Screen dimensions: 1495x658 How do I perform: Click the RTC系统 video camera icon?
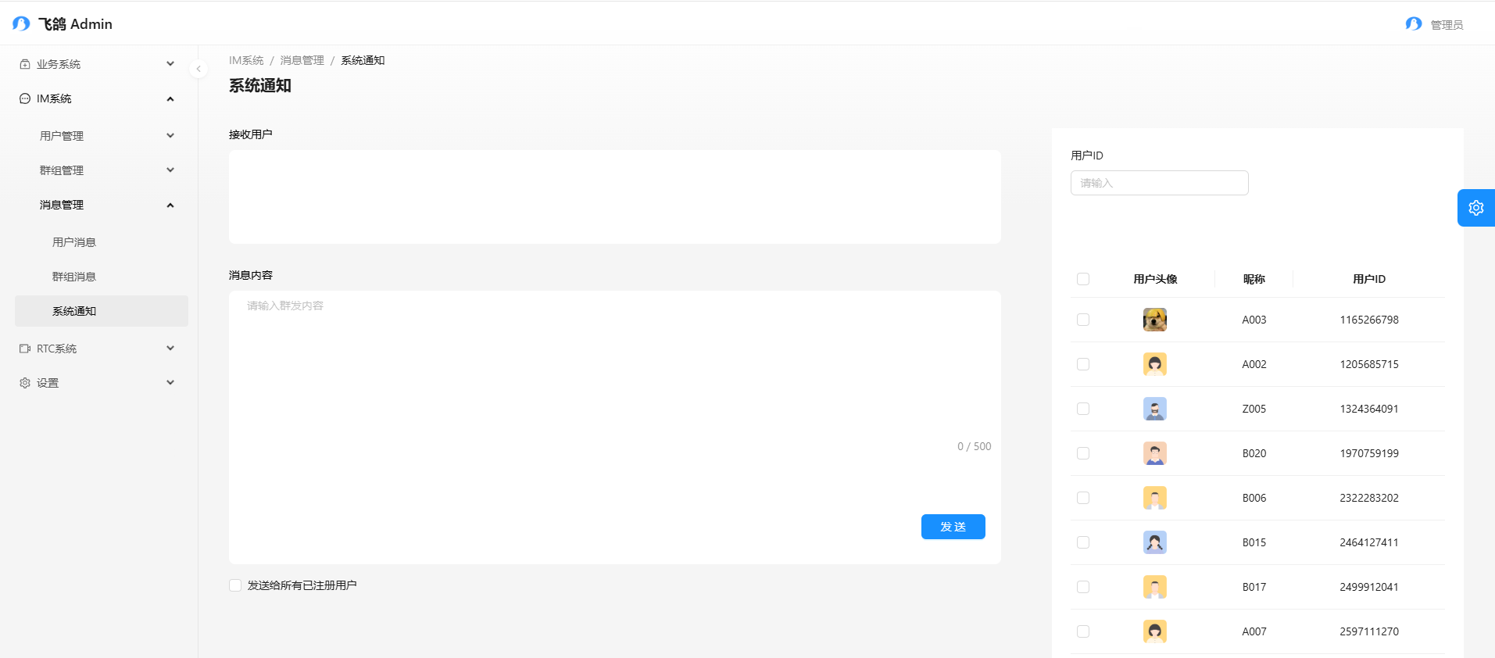25,349
